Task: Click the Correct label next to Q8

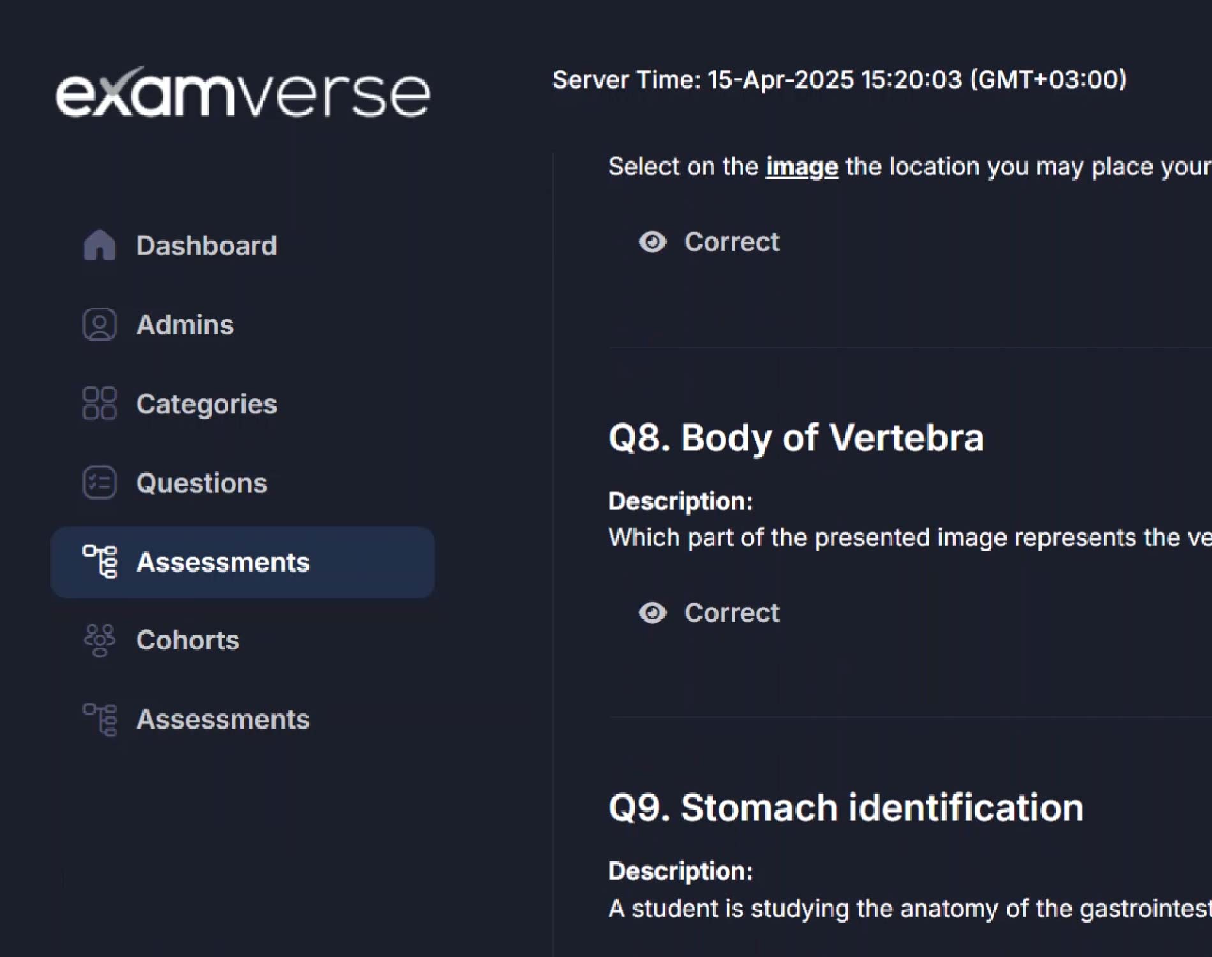Action: coord(732,612)
